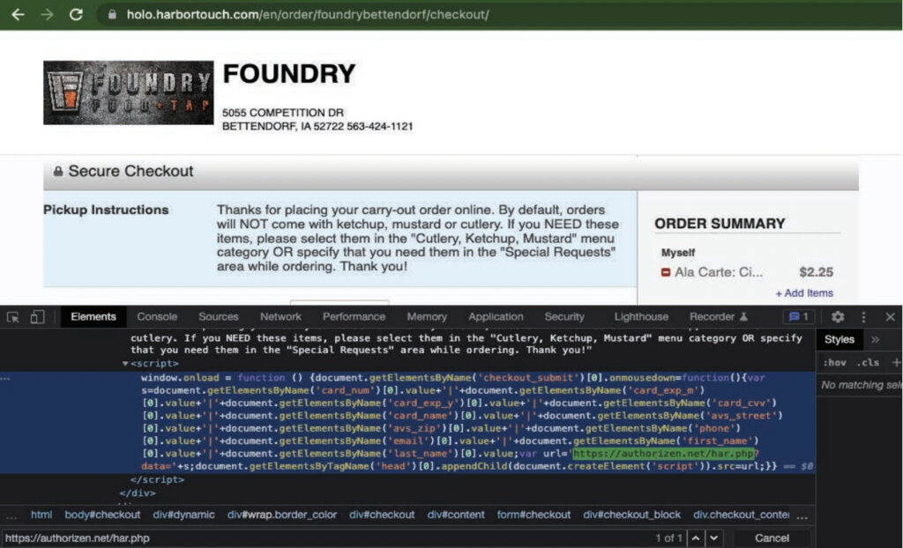Click the 'Ala Carte: Ci...' order item
This screenshot has height=548, width=903.
(x=719, y=272)
